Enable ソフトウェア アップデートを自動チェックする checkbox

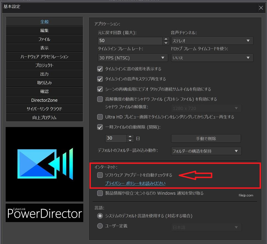[100, 175]
